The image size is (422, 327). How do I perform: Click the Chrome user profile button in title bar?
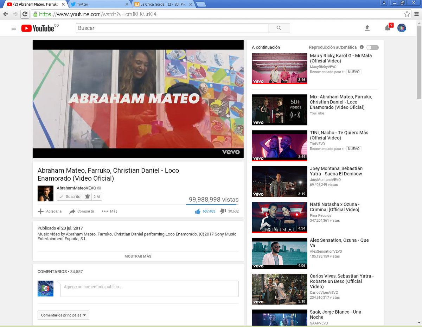click(x=384, y=2)
